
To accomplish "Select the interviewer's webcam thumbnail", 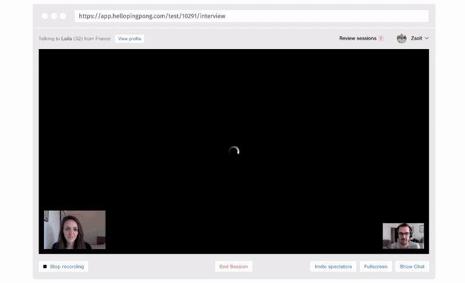I will 403,236.
